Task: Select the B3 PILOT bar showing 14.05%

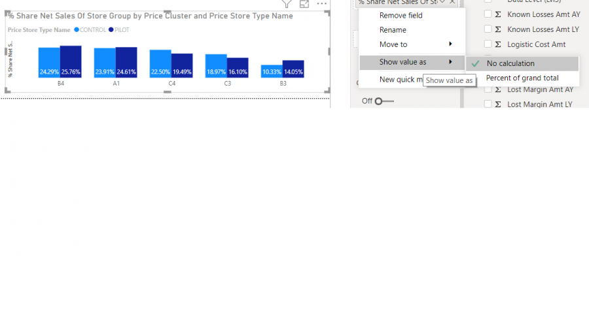Action: pyautogui.click(x=293, y=69)
